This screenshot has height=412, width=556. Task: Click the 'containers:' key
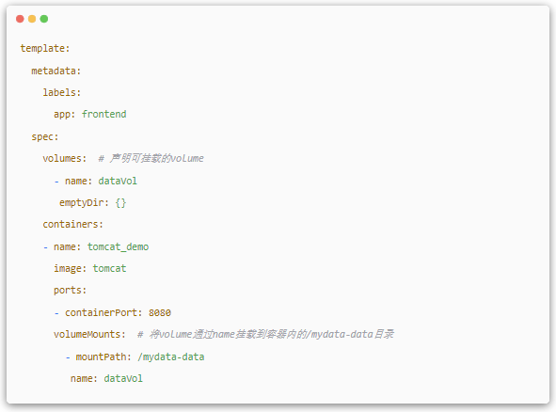pos(72,225)
